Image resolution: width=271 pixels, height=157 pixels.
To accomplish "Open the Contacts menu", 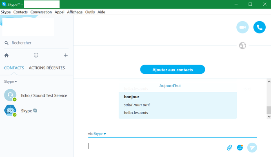I will [20, 12].
